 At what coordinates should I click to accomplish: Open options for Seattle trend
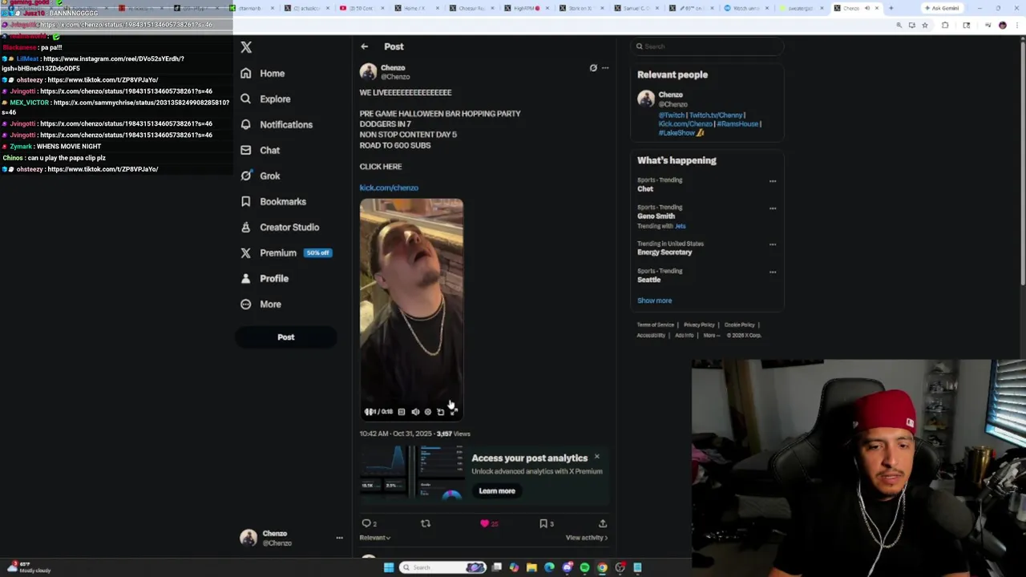pyautogui.click(x=773, y=272)
